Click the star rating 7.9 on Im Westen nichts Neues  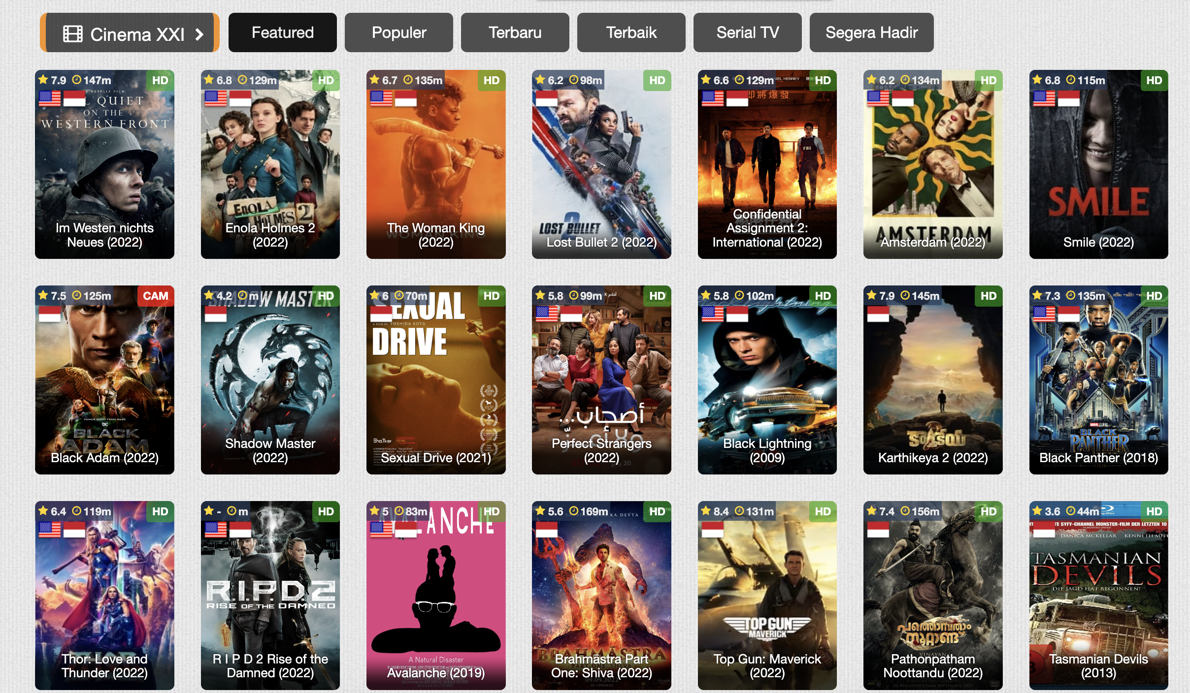coord(52,80)
